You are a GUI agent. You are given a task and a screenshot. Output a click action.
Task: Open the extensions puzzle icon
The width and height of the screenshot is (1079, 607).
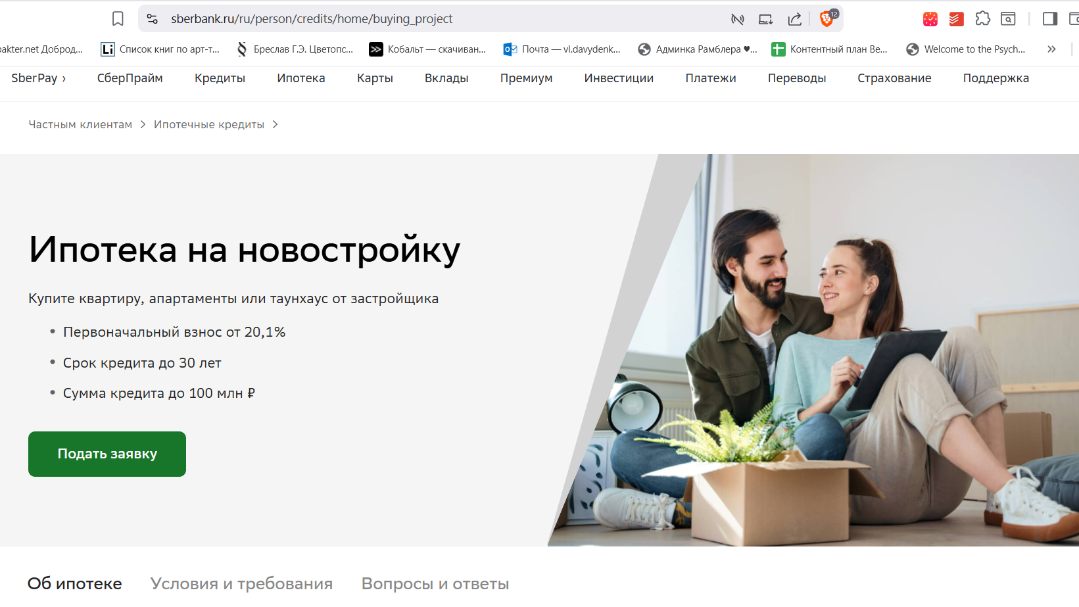[x=982, y=19]
